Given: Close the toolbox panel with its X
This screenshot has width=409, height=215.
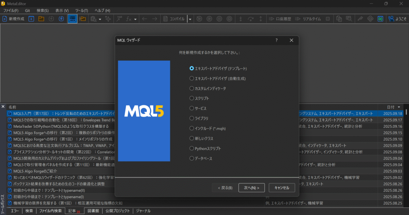Looking at the screenshot, I should (3, 106).
